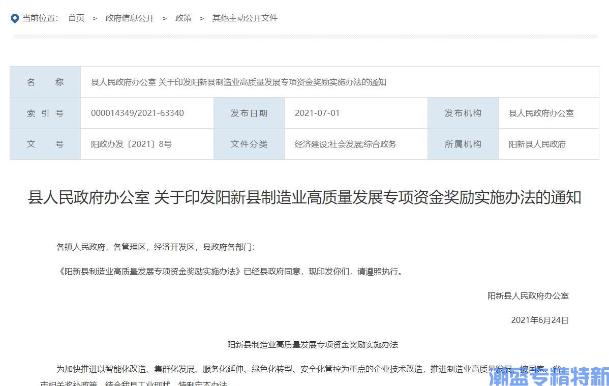Image resolution: width=609 pixels, height=386 pixels.
Task: Click the large article headline
Action: coord(304,197)
